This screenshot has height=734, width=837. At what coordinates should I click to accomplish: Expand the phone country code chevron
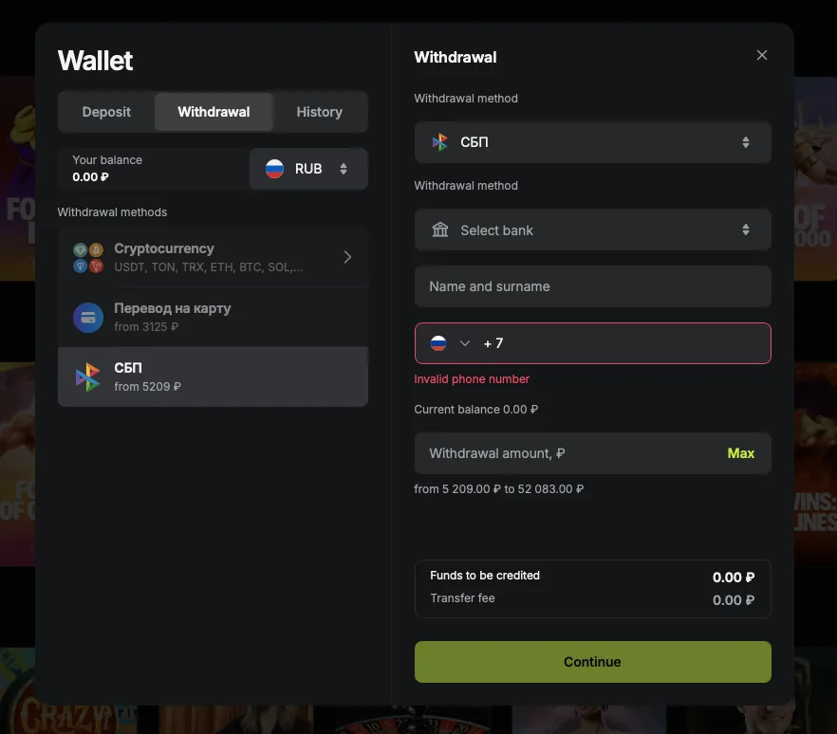(x=464, y=343)
